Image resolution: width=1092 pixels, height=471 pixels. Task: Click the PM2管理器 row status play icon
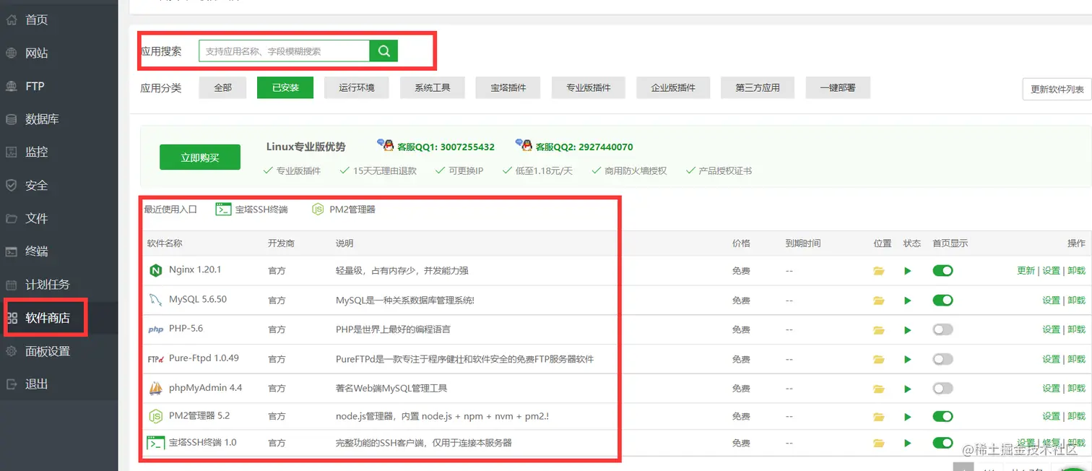click(908, 417)
